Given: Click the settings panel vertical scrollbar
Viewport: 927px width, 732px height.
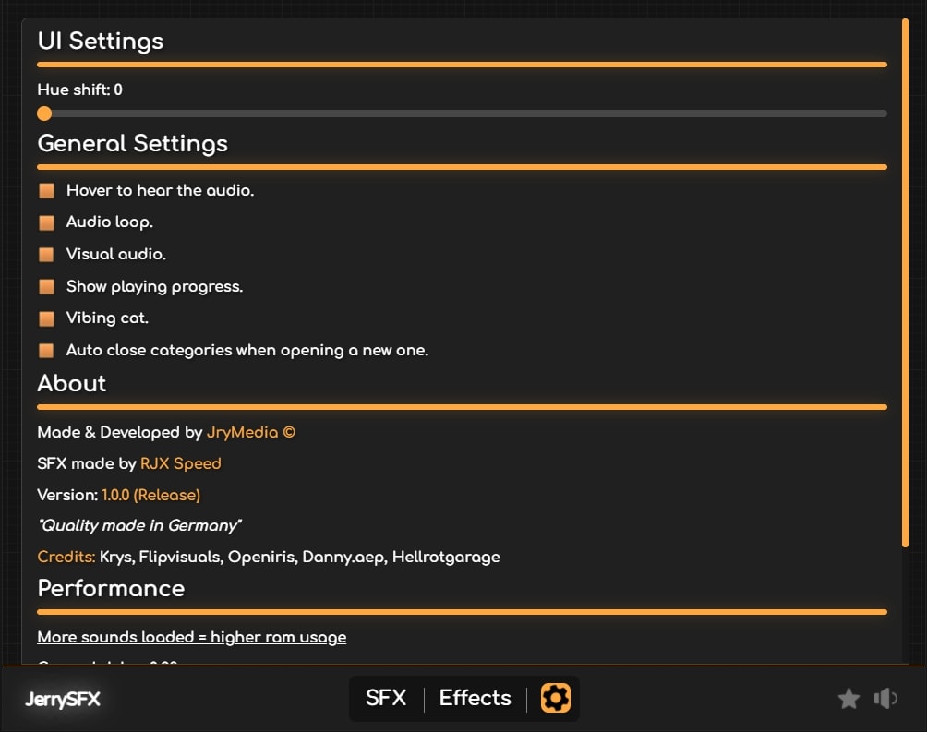Looking at the screenshot, I should (906, 277).
